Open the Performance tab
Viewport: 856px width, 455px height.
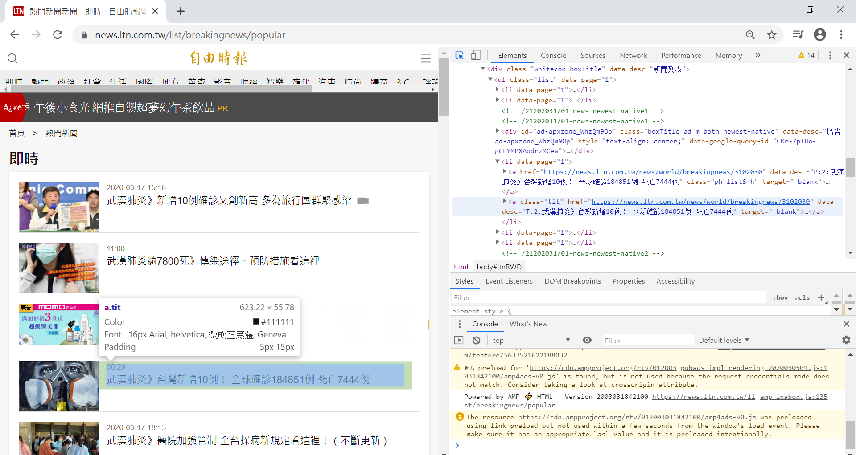point(681,55)
